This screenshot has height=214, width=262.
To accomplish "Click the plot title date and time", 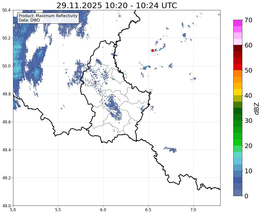I will [x=117, y=6].
